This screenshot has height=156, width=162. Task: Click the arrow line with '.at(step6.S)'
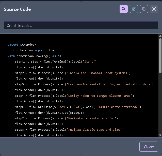point(50,113)
